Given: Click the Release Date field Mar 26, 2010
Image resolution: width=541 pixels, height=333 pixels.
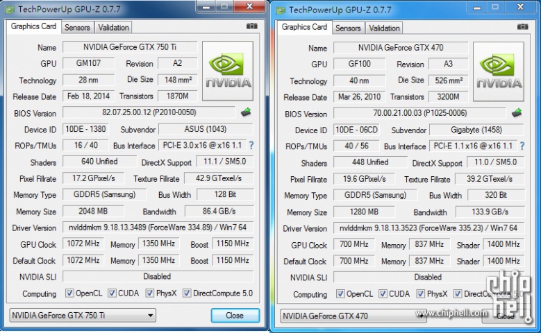Looking at the screenshot, I should (359, 97).
